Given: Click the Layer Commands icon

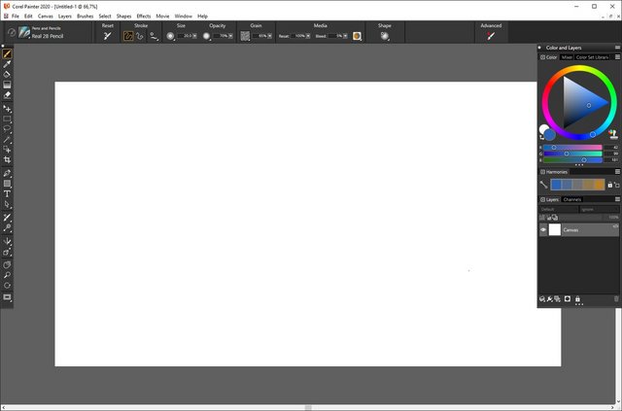Looking at the screenshot, I should click(542, 299).
